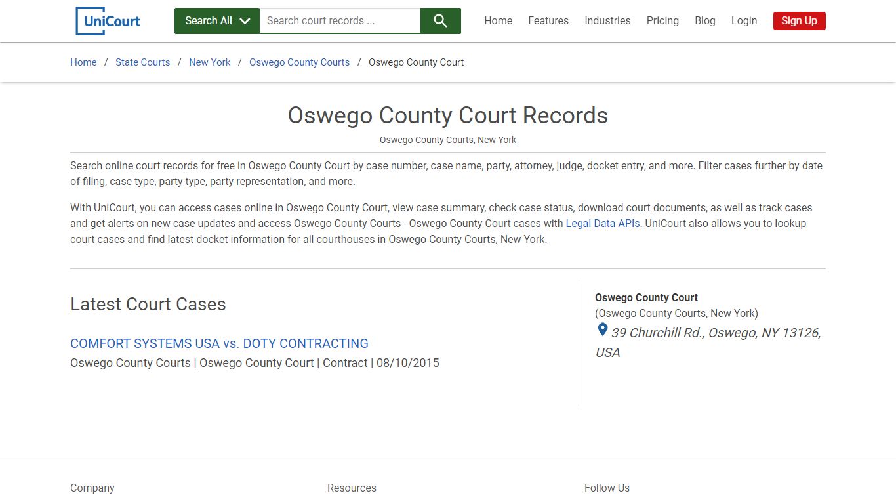896x504 pixels.
Task: Click the 39 Churchill Rd. address text
Action: (x=708, y=343)
